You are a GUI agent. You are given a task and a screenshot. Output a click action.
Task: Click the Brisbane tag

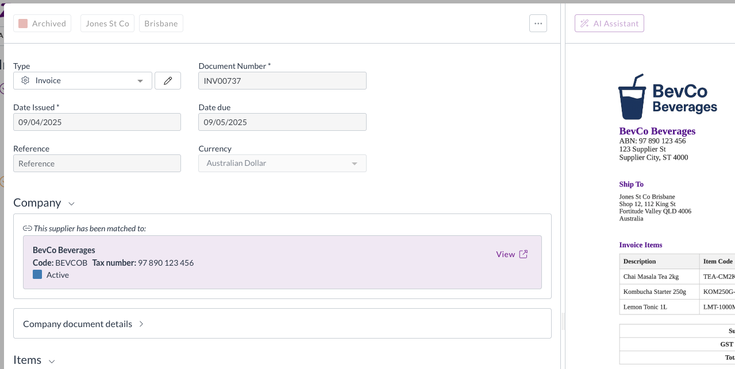(x=161, y=24)
